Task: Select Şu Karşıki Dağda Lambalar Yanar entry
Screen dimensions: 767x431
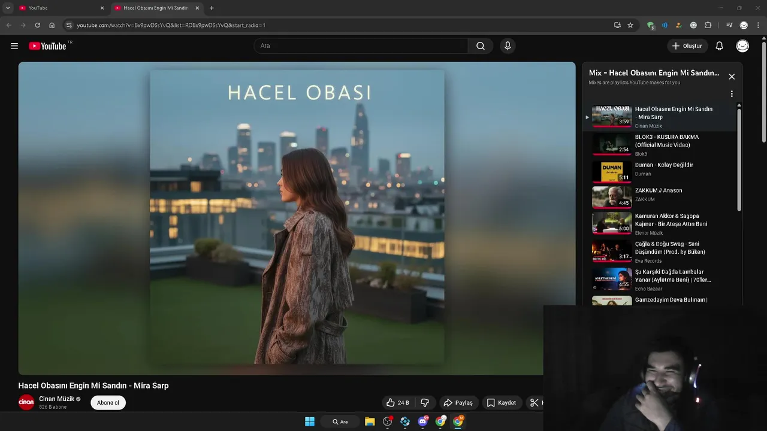Action: (x=659, y=280)
